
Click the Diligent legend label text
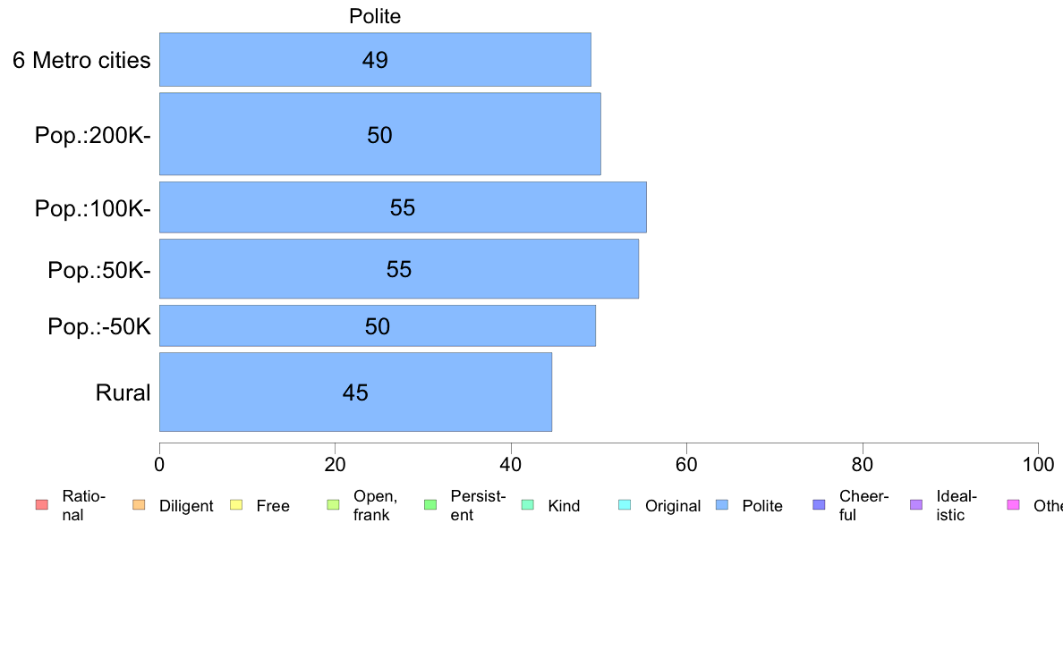coord(186,506)
